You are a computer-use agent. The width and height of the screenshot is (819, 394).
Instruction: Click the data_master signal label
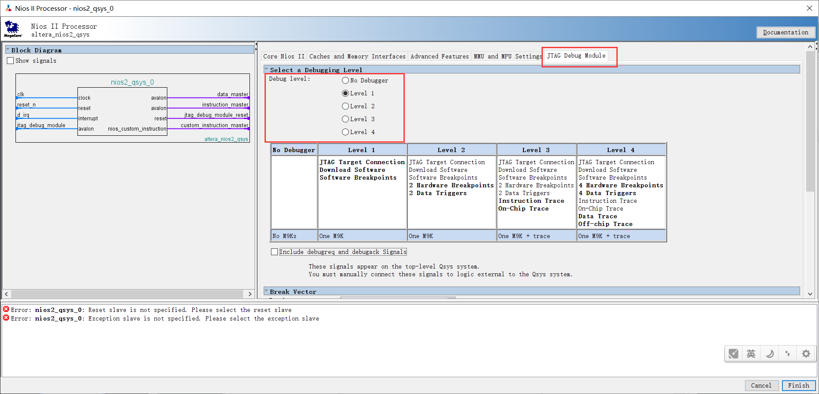pos(233,94)
